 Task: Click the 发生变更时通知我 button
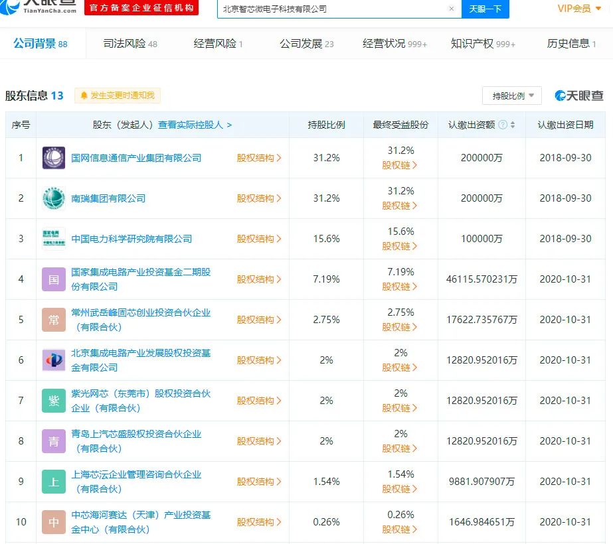coord(118,96)
